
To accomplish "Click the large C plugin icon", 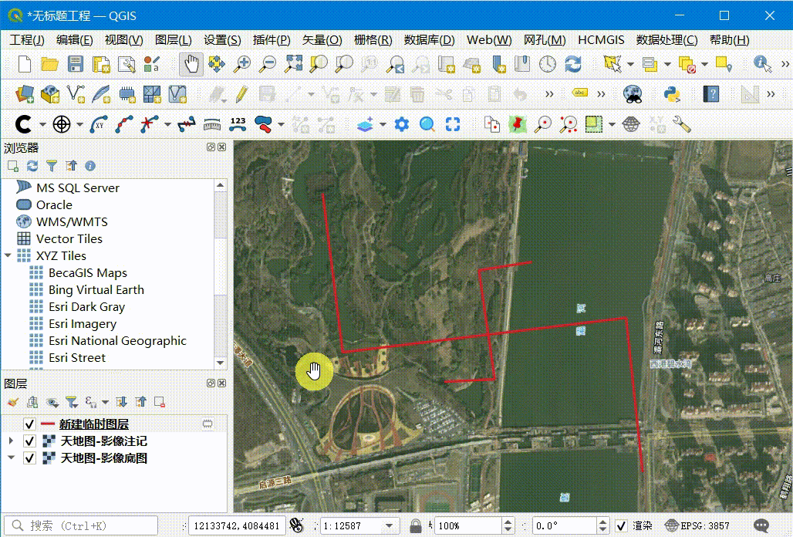I will click(x=23, y=124).
